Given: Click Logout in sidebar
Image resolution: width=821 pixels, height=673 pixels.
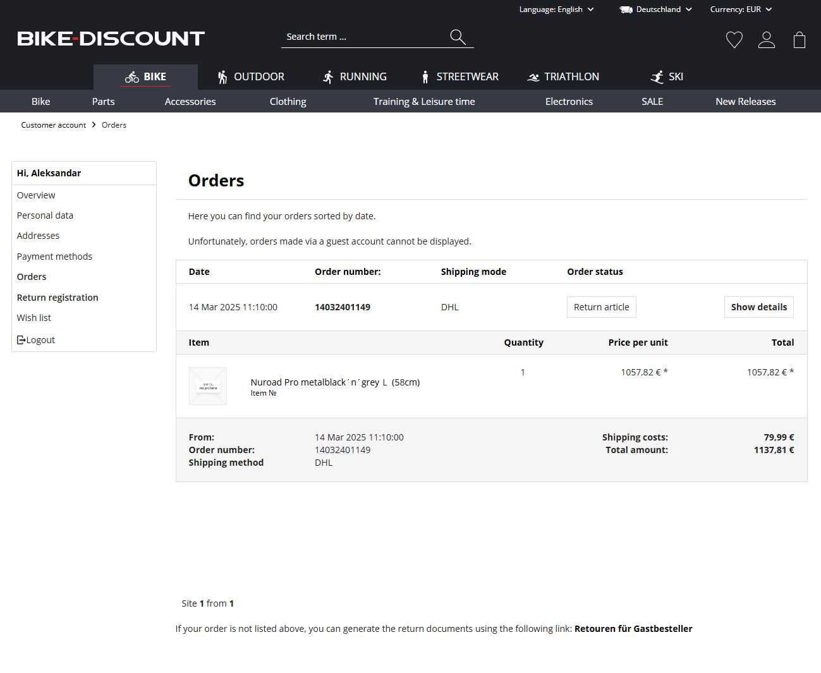Looking at the screenshot, I should tap(36, 340).
